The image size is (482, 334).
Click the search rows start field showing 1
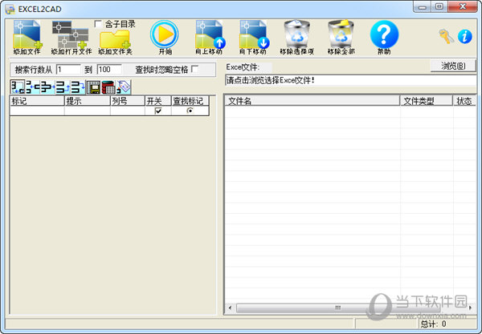click(68, 70)
